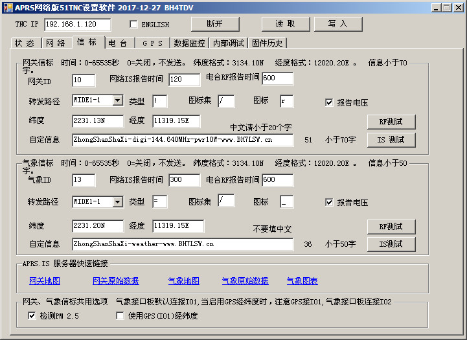The height and width of the screenshot is (340, 467).
Task: Click the TNC IP address field
Action: (77, 25)
